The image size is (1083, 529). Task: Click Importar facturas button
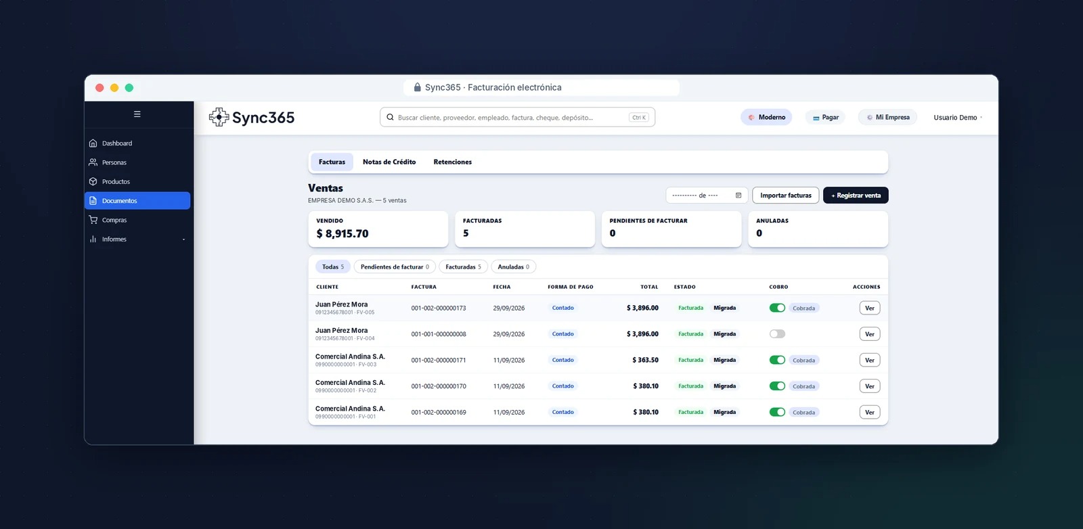(786, 195)
